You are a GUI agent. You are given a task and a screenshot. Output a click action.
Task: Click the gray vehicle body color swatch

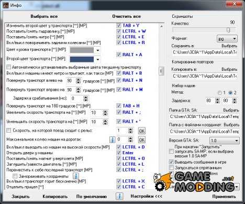82,50
